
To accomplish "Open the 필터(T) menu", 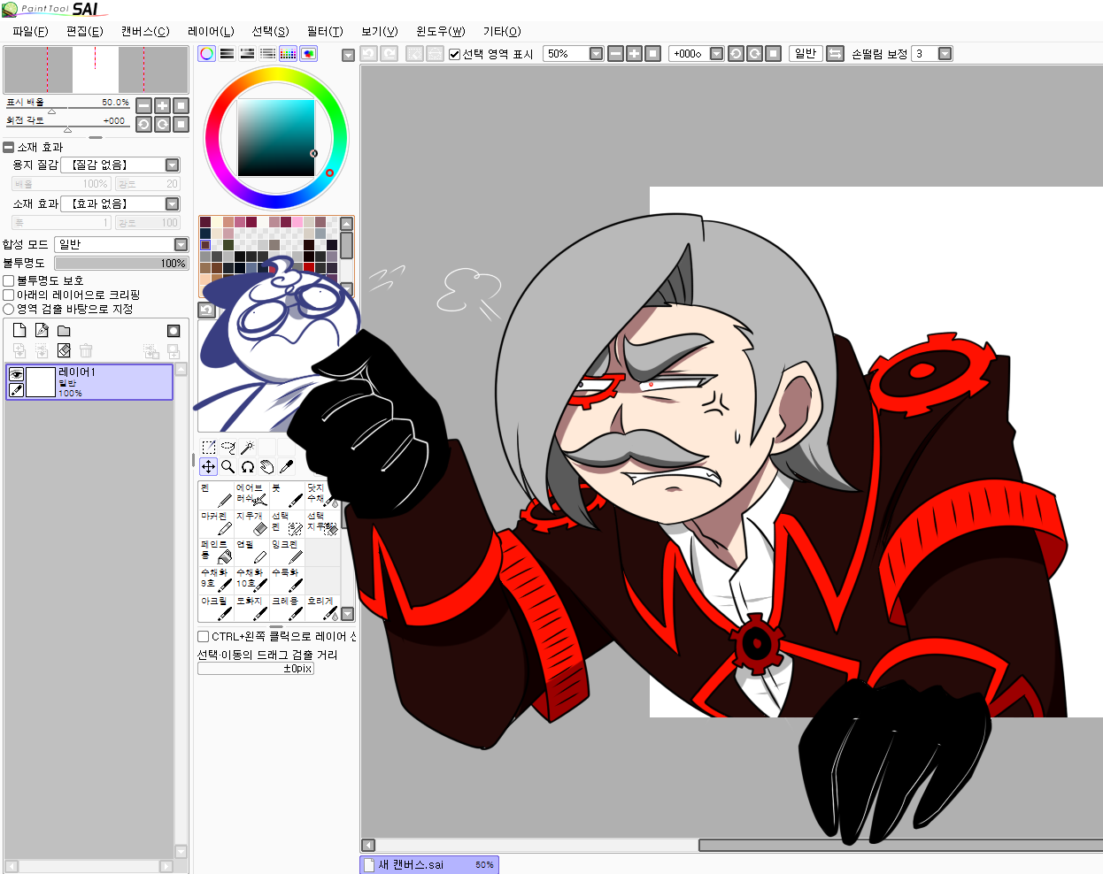I will pyautogui.click(x=325, y=31).
